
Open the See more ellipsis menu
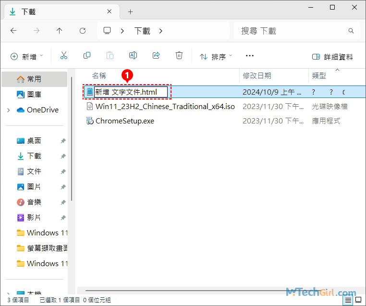(x=249, y=56)
